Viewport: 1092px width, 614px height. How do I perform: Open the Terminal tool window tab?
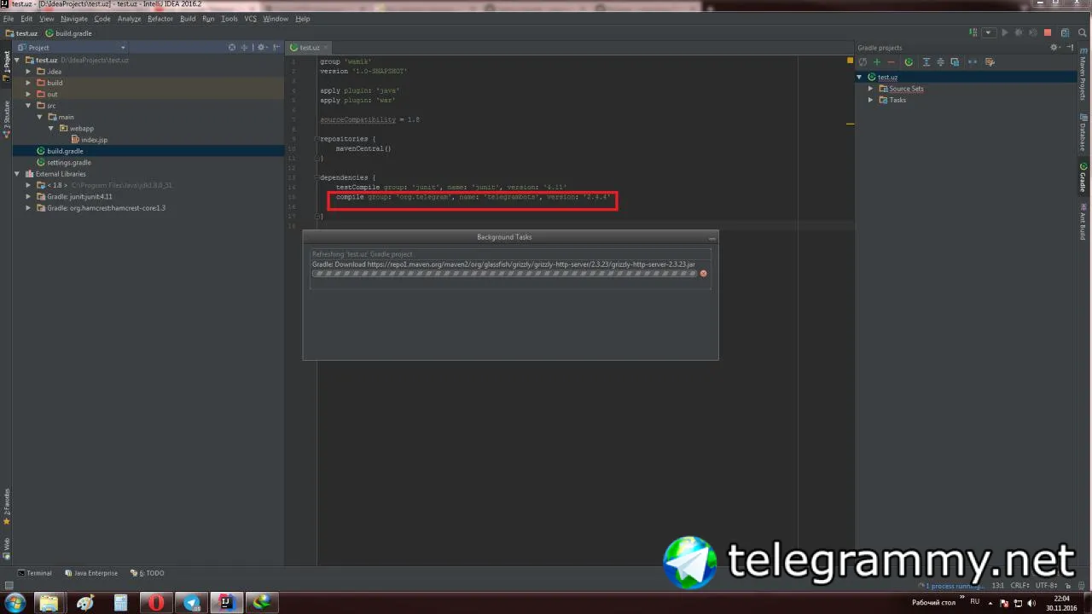pos(34,574)
